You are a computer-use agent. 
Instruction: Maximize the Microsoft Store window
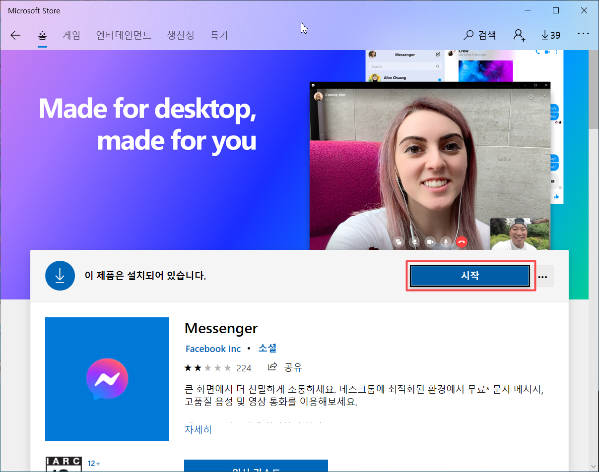pyautogui.click(x=556, y=10)
